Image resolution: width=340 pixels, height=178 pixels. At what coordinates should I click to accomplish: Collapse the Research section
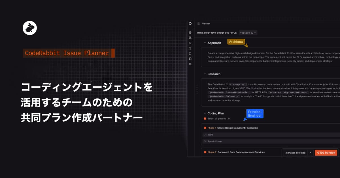[x=205, y=74]
